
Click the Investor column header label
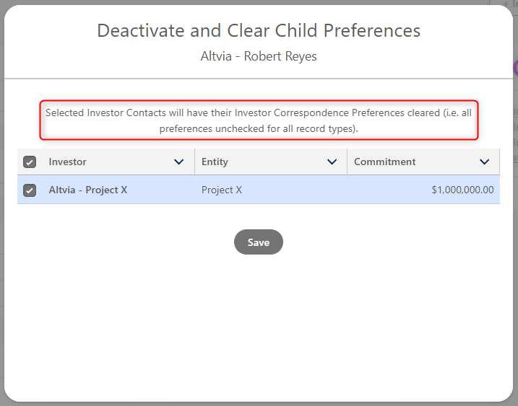click(x=67, y=162)
